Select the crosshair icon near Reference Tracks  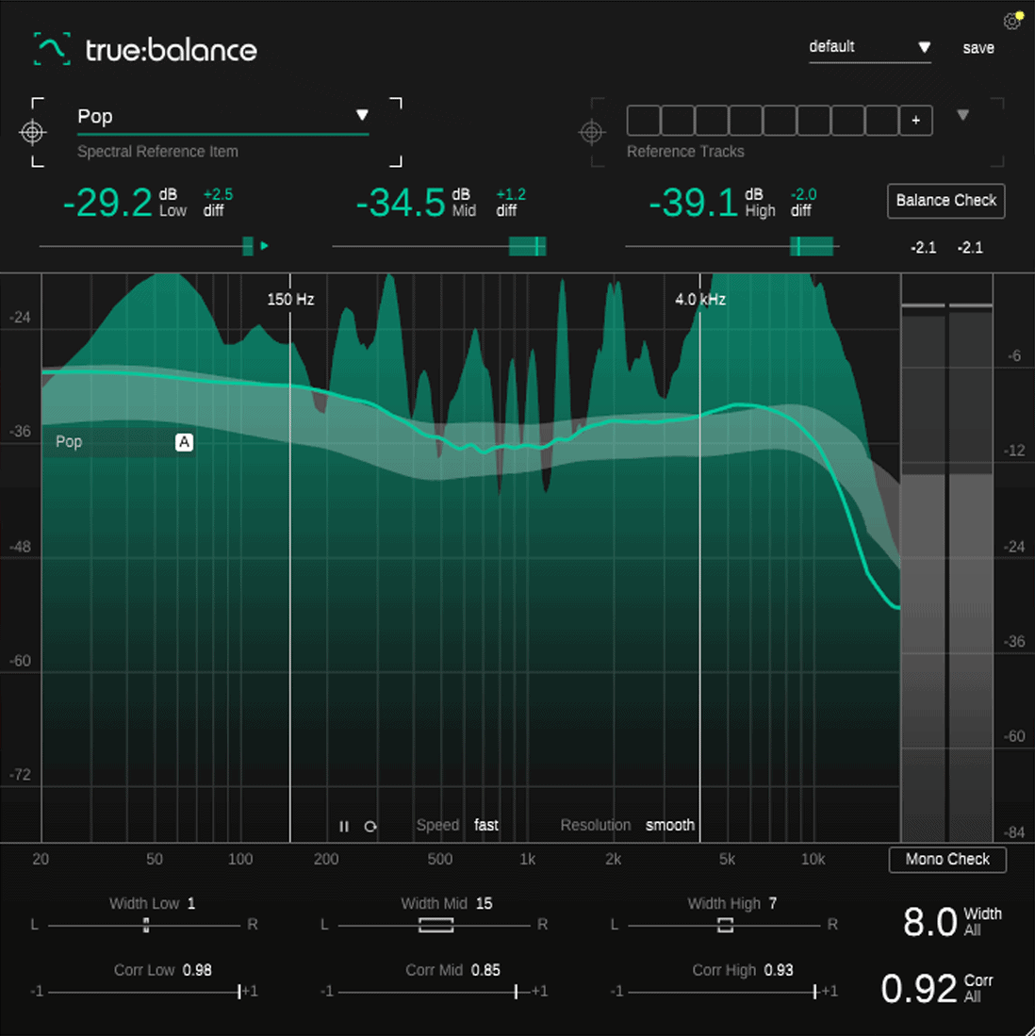(592, 132)
